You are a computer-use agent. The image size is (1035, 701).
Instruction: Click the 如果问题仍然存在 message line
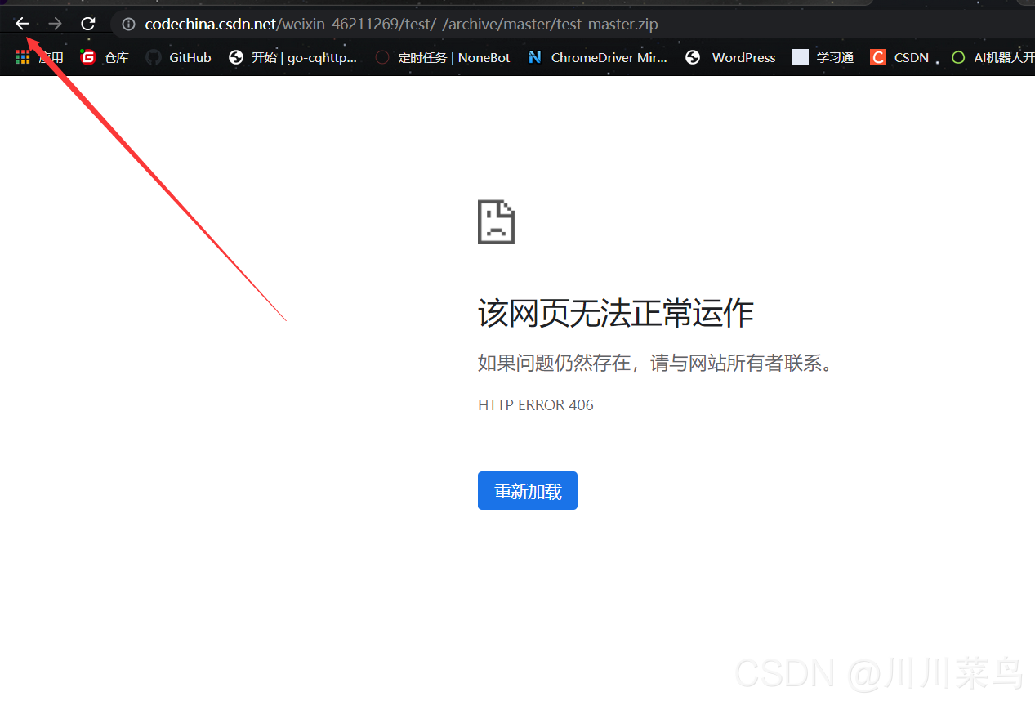click(x=657, y=364)
